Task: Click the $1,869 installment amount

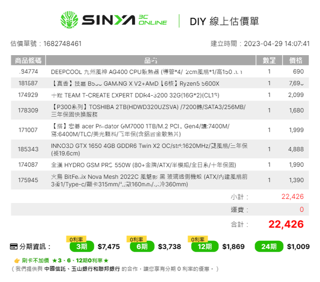Action: (233, 247)
